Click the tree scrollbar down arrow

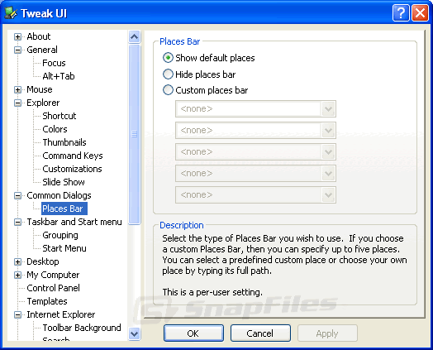135,334
